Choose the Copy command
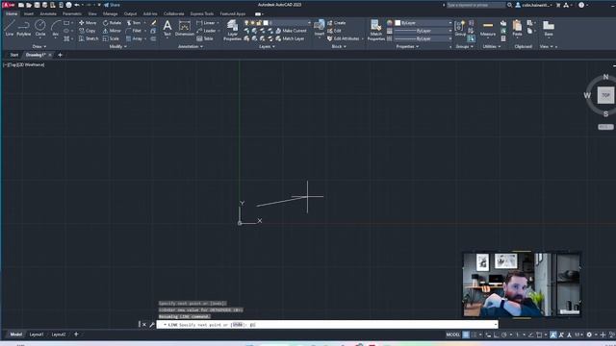Viewport: 616px width, 346px height. (88, 31)
